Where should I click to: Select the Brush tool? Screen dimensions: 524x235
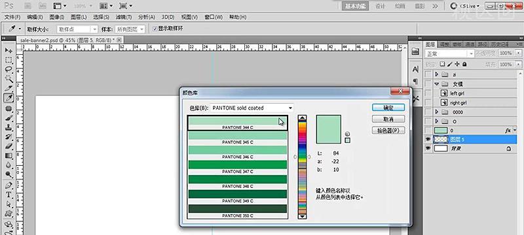[9, 118]
